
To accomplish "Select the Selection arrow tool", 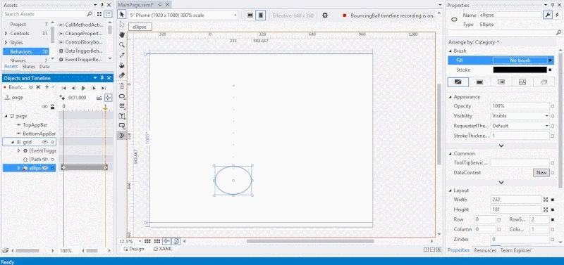I will 122,14.
